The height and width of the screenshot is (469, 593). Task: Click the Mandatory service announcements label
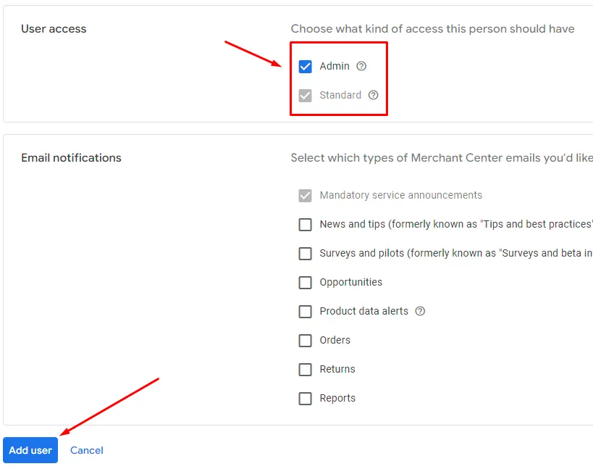coord(401,195)
